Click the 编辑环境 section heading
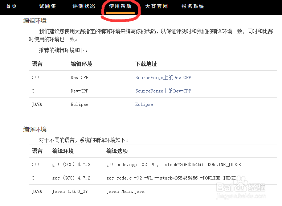The image size is (282, 206). point(35,21)
